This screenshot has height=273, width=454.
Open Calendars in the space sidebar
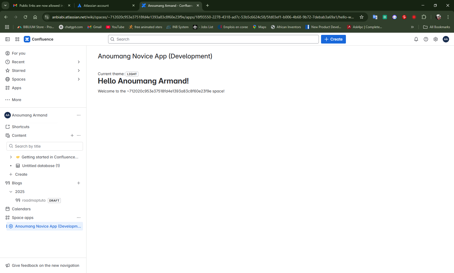pos(43,209)
